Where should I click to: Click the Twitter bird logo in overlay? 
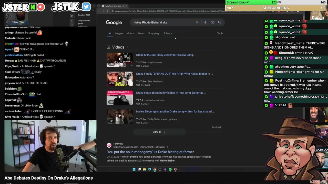(x=86, y=7)
